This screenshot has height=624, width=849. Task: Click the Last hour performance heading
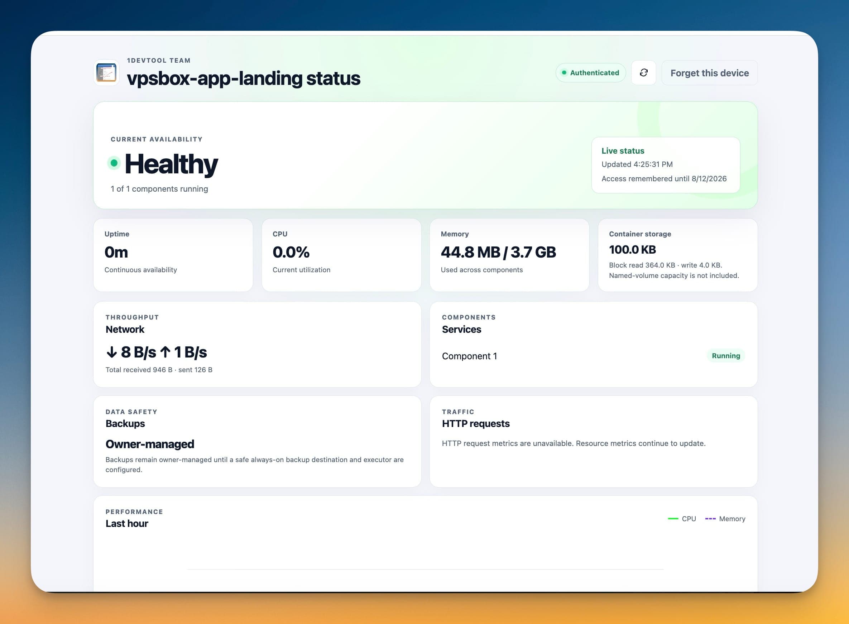pyautogui.click(x=126, y=524)
